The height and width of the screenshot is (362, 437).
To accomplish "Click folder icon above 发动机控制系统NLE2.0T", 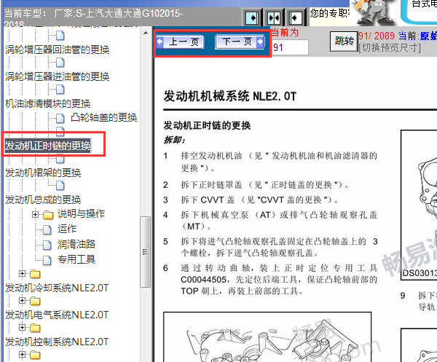I will click(x=35, y=328).
